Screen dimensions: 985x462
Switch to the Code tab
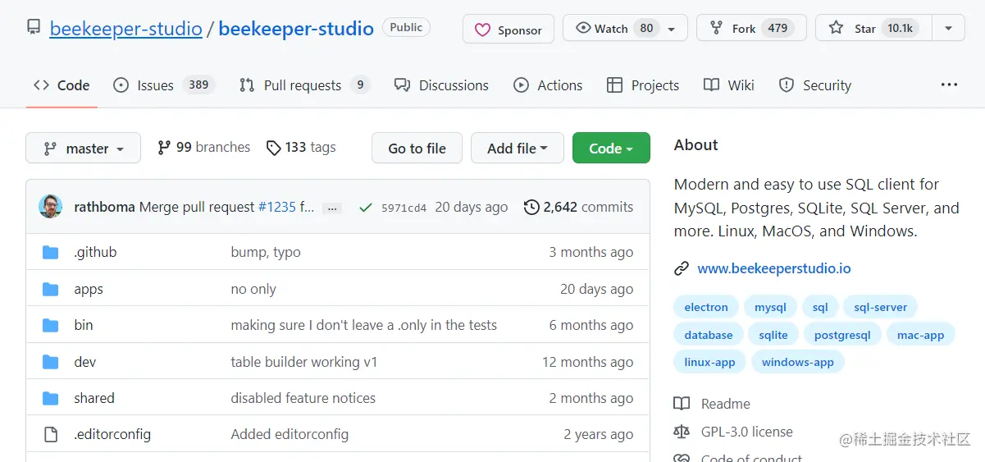62,85
